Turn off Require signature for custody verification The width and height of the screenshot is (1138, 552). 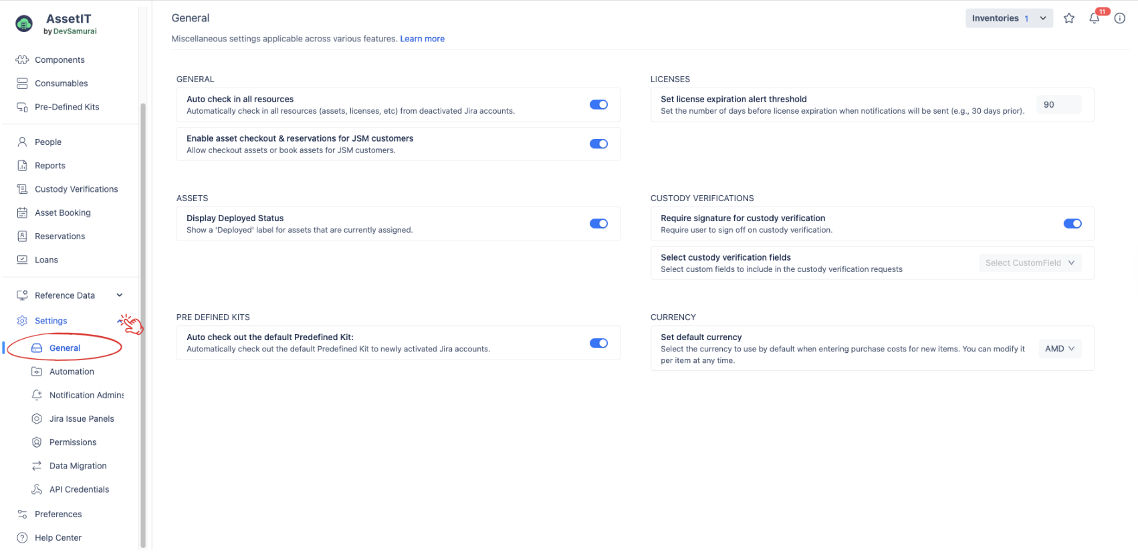click(1072, 224)
